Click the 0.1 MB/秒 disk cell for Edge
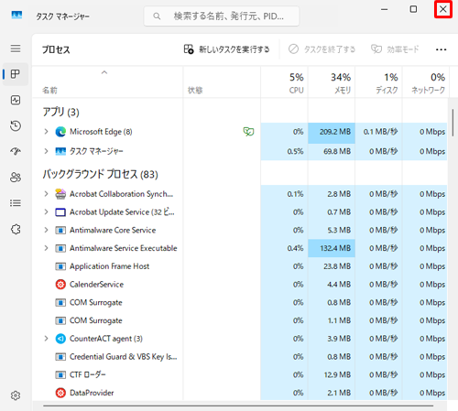 pos(378,133)
